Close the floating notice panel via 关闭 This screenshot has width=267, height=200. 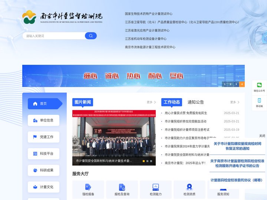point(262,136)
